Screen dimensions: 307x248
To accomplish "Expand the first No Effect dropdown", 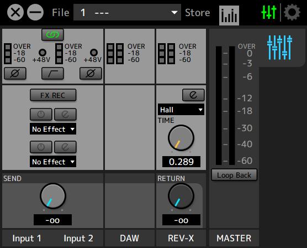I will tap(53, 129).
